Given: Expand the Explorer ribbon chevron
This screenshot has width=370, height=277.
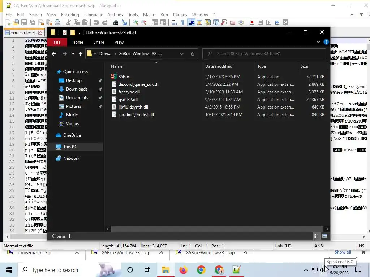Looking at the screenshot, I should click(318, 42).
